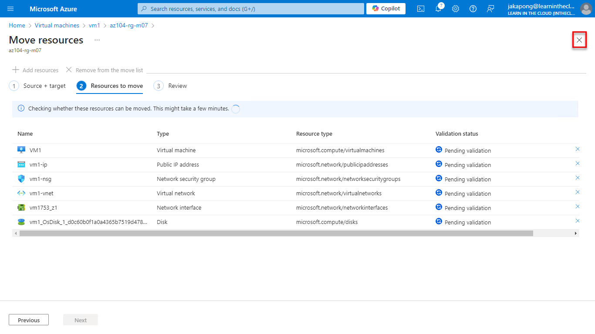
Task: Select the vm1_OsDisk_1 row name
Action: click(x=88, y=222)
